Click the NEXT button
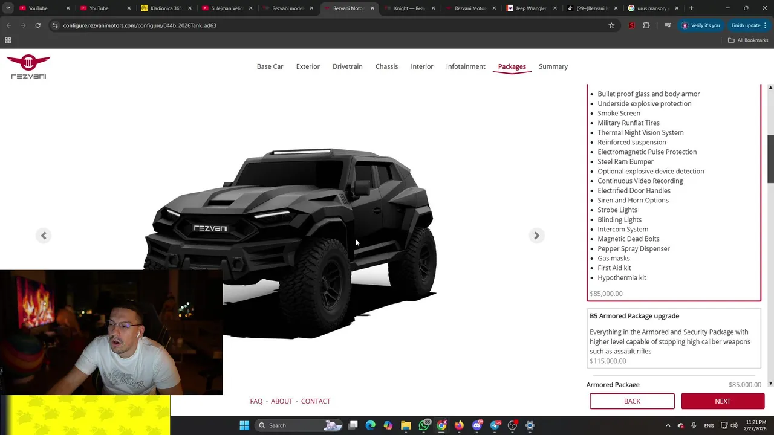 [x=723, y=401]
